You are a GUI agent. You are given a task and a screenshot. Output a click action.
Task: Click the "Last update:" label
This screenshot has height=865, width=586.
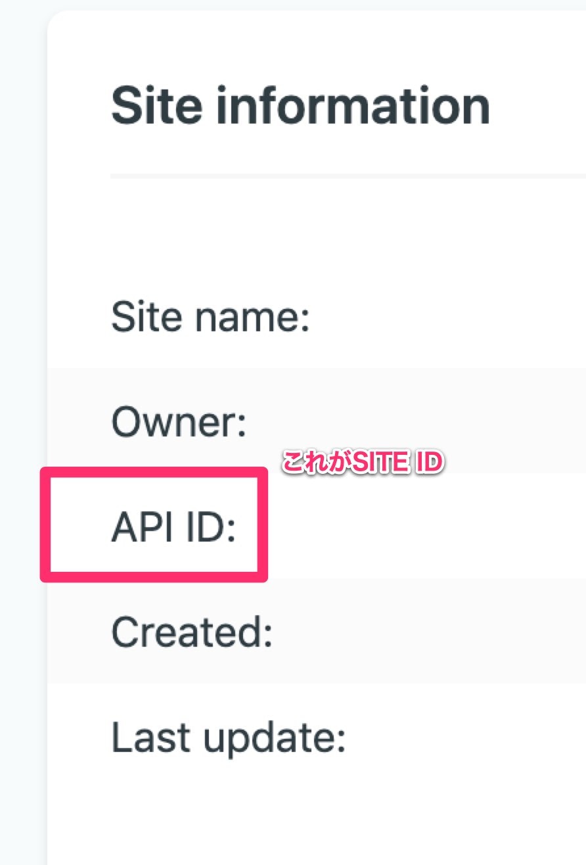click(229, 738)
